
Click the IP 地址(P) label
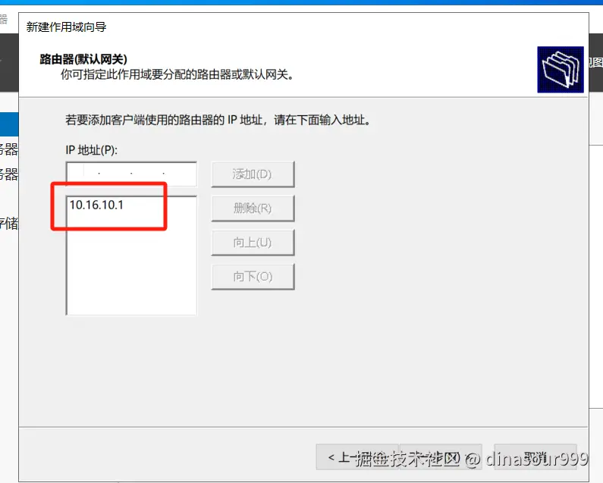[91, 149]
